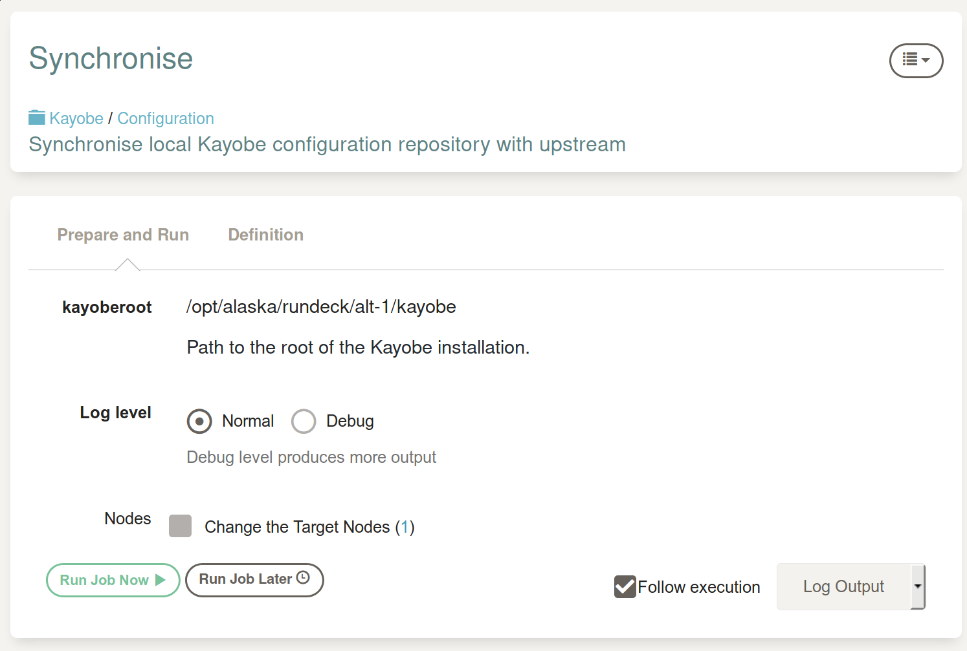This screenshot has height=651, width=967.
Task: Click the list icon in the job actions button
Action: (x=909, y=59)
